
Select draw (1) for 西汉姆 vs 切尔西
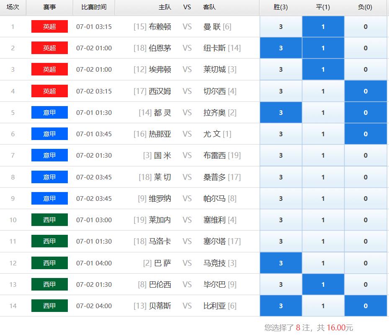coord(323,91)
